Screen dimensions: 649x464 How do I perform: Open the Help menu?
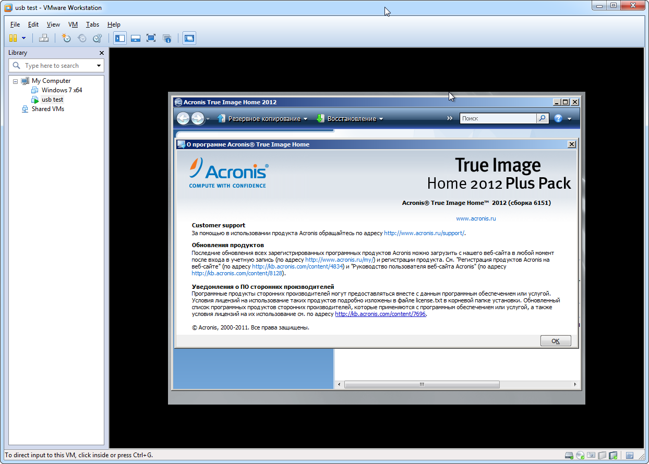tap(114, 25)
